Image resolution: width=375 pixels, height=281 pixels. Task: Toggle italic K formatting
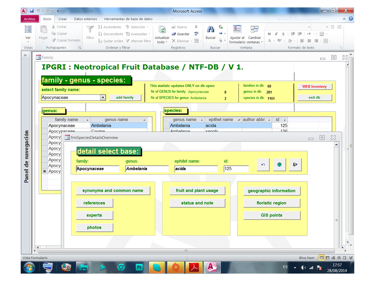point(276,34)
